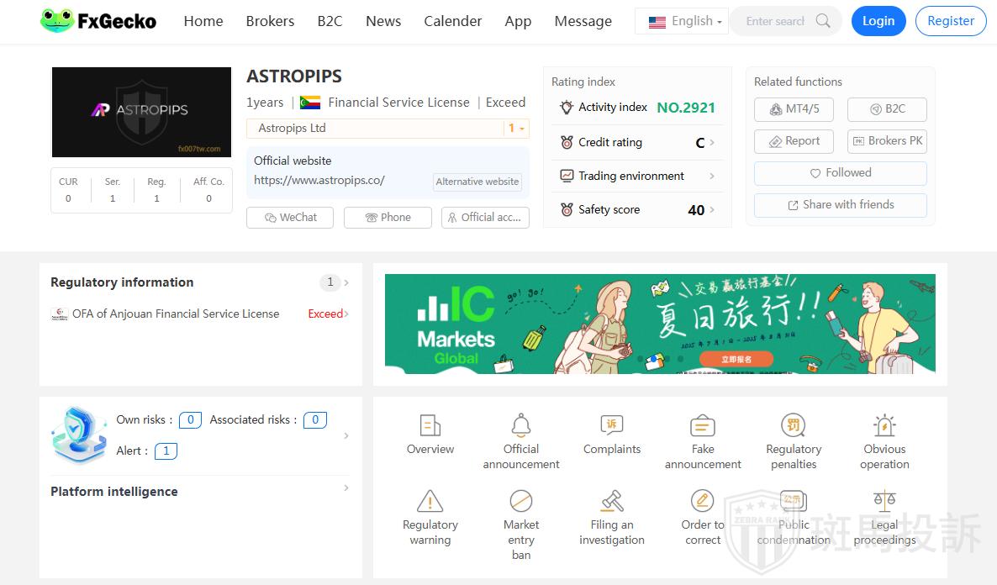
Task: Click the Market entry ban icon
Action: point(521,502)
